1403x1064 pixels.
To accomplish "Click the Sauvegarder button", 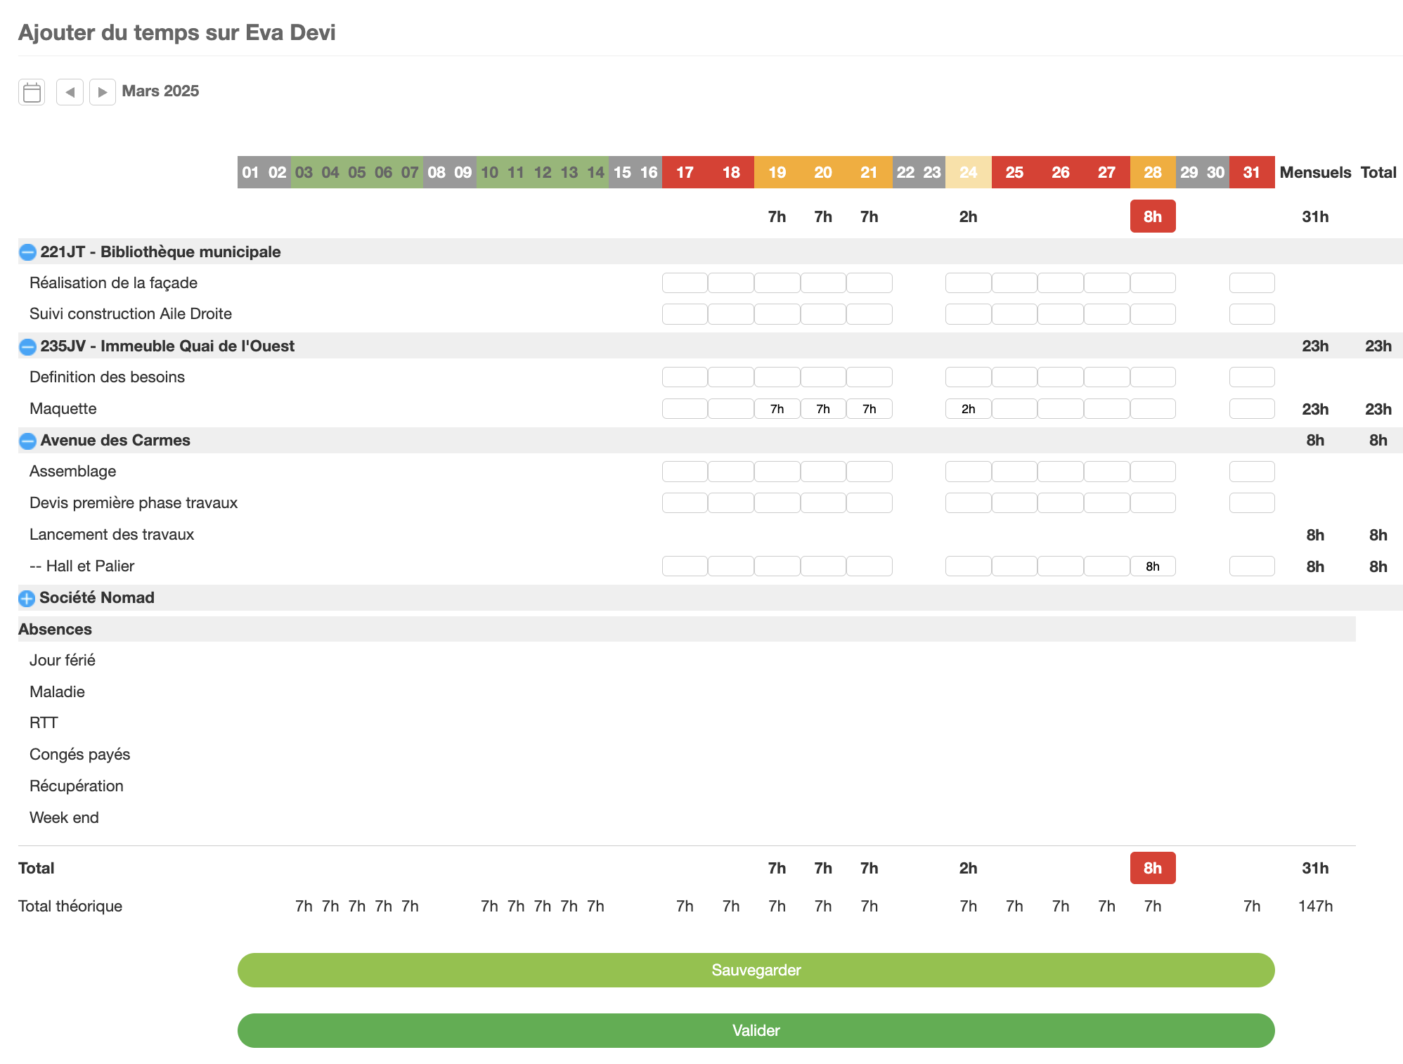I will [756, 970].
